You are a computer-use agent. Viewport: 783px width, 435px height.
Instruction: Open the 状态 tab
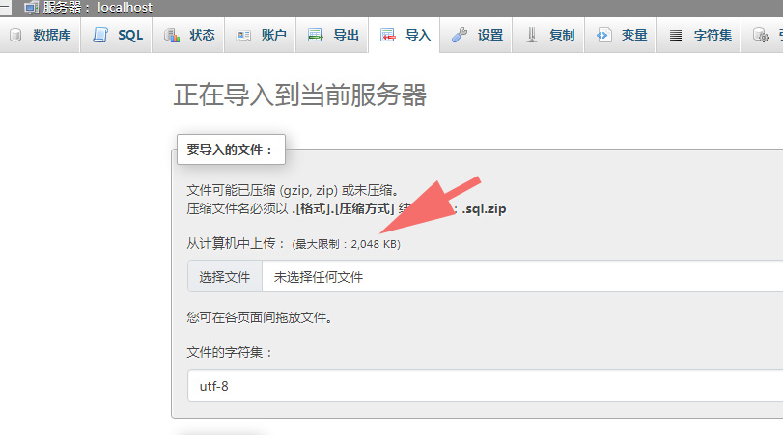click(188, 35)
